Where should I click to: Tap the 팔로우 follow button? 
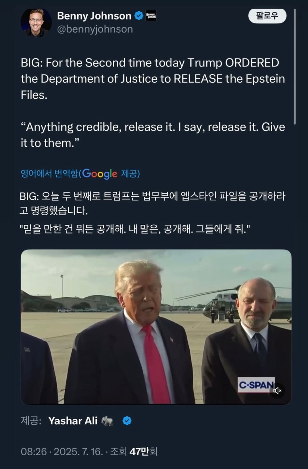pyautogui.click(x=267, y=16)
